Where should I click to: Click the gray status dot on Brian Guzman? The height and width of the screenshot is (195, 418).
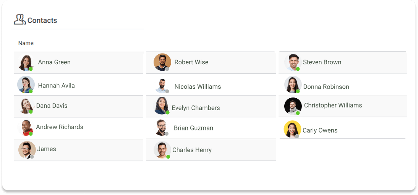(167, 134)
